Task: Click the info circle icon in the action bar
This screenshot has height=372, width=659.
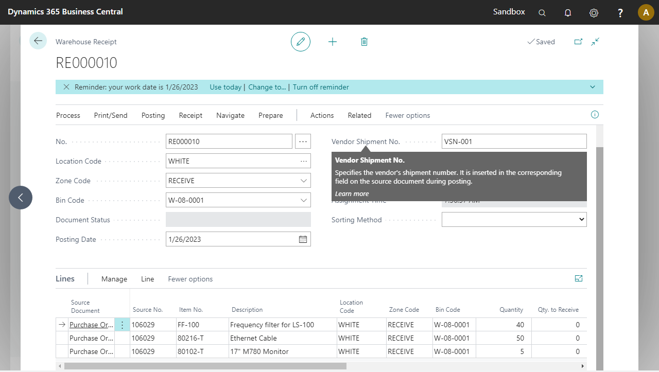Action: pos(595,115)
